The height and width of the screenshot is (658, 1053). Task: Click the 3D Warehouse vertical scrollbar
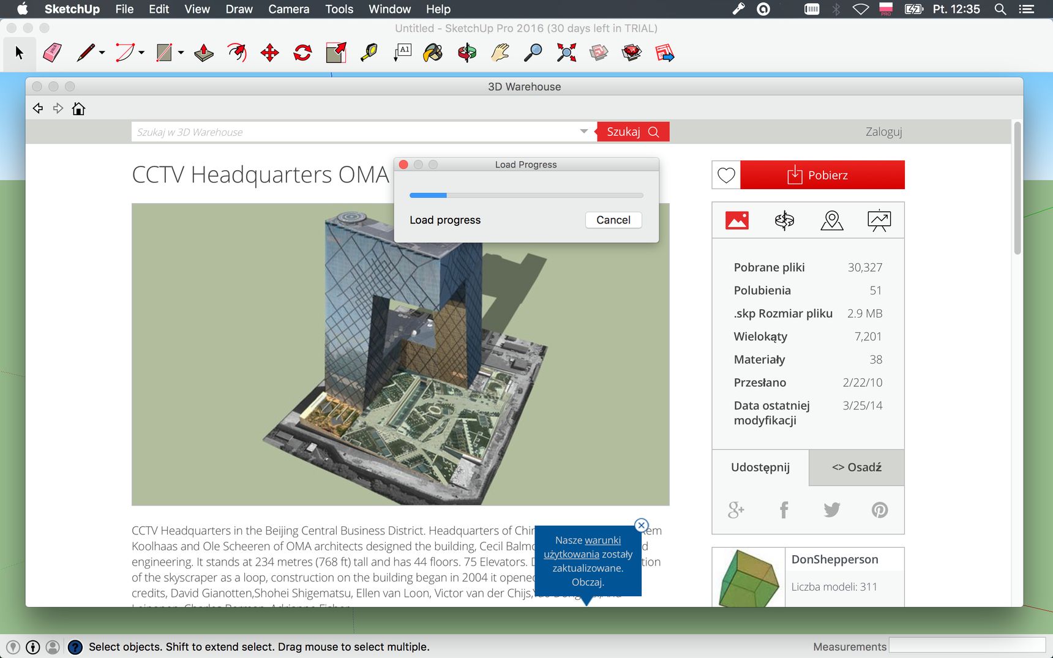point(1017,189)
